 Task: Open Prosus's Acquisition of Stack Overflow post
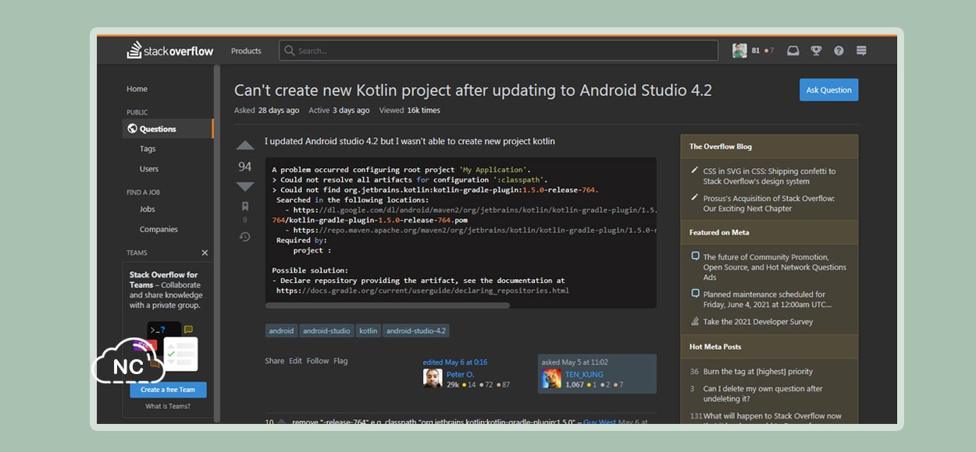tap(769, 203)
